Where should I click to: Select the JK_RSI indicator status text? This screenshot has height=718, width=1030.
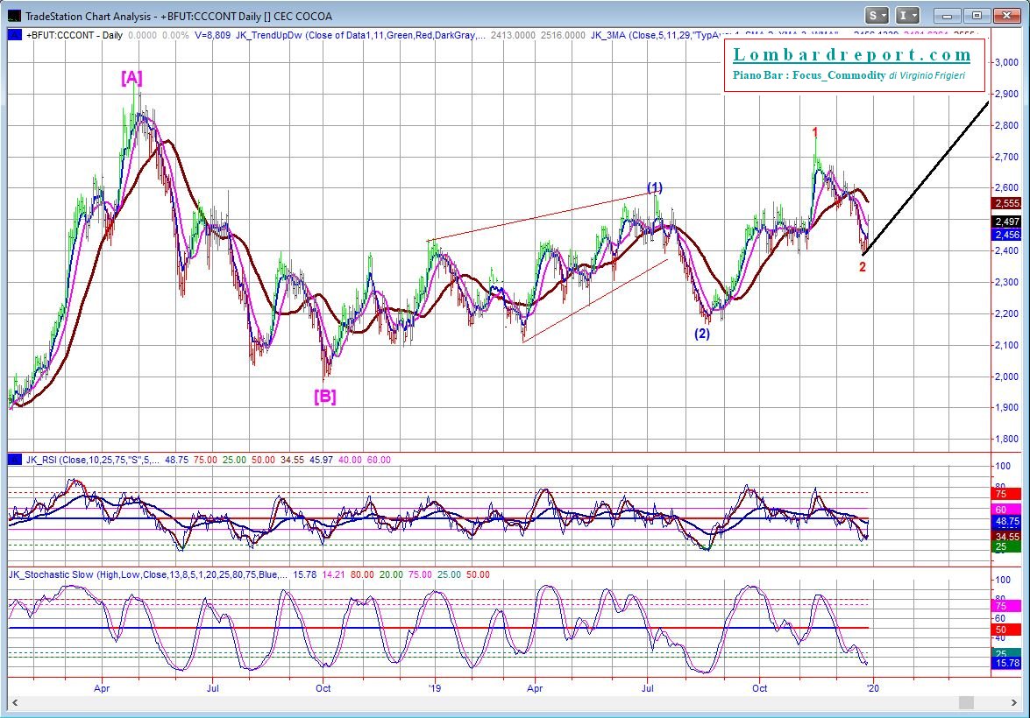click(93, 460)
